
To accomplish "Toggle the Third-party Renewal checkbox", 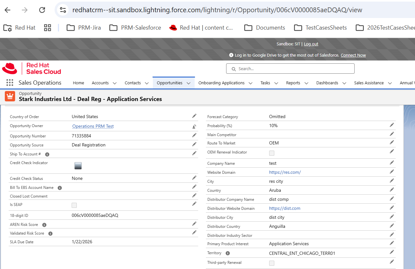I will (272, 263).
